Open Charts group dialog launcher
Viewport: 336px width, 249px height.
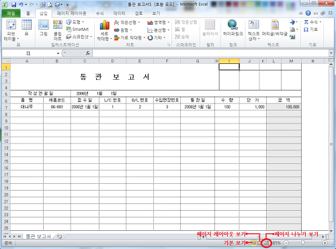coord(169,45)
